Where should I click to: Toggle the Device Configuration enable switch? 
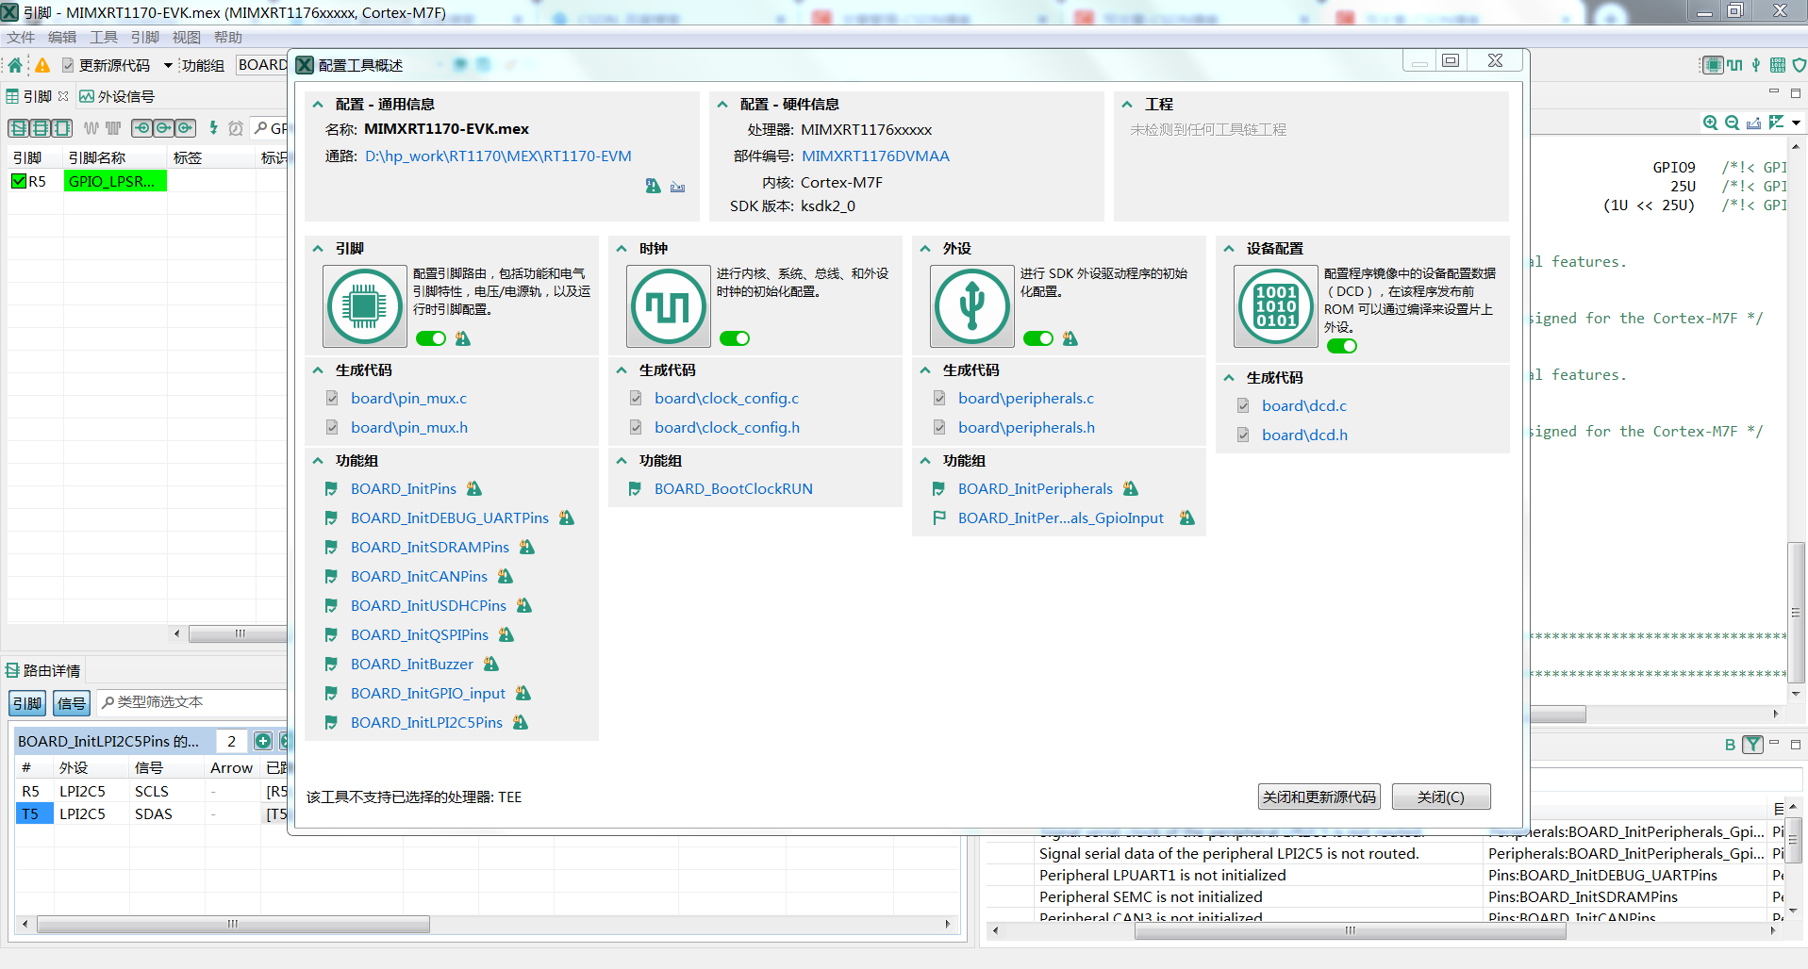[x=1342, y=346]
